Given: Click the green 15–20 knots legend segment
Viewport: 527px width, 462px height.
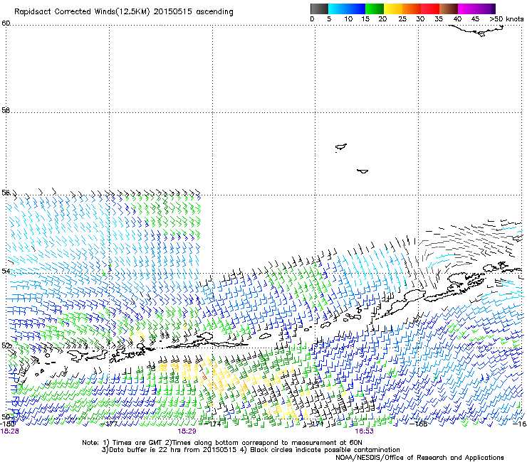Looking at the screenshot, I should click(x=375, y=9).
